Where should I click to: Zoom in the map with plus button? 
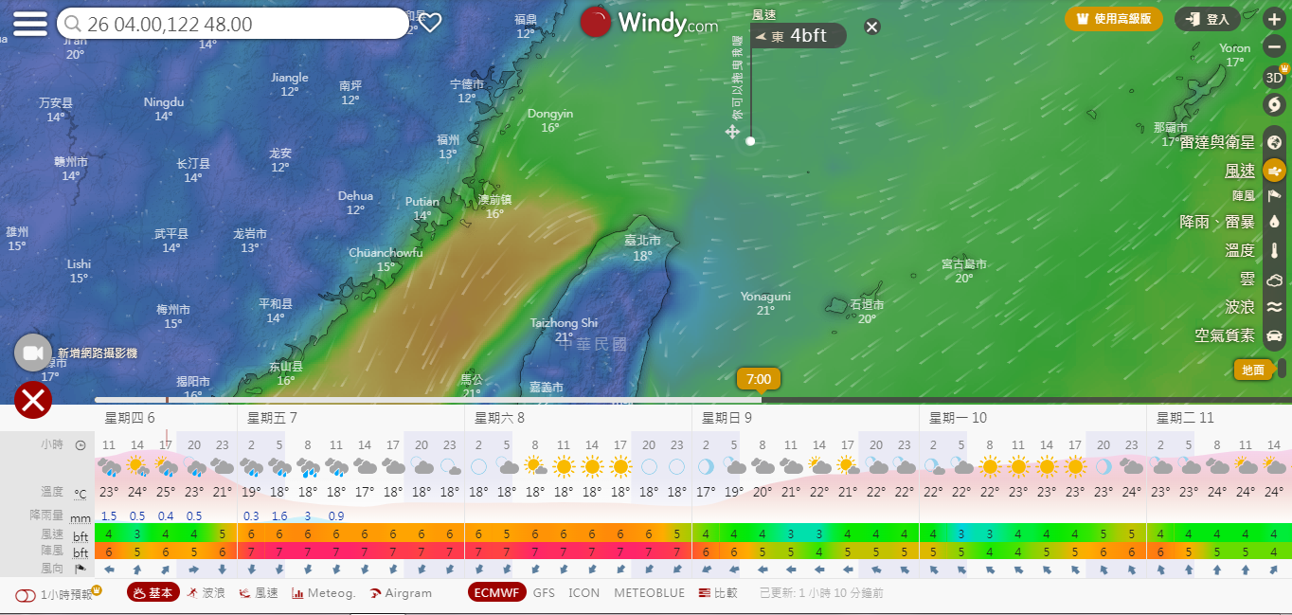click(1274, 19)
